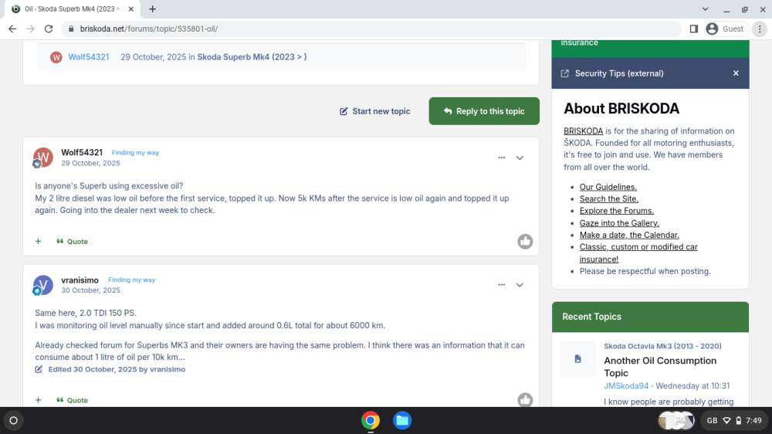The height and width of the screenshot is (434, 772).
Task: Open vranisimo's avatar
Action: 42,285
